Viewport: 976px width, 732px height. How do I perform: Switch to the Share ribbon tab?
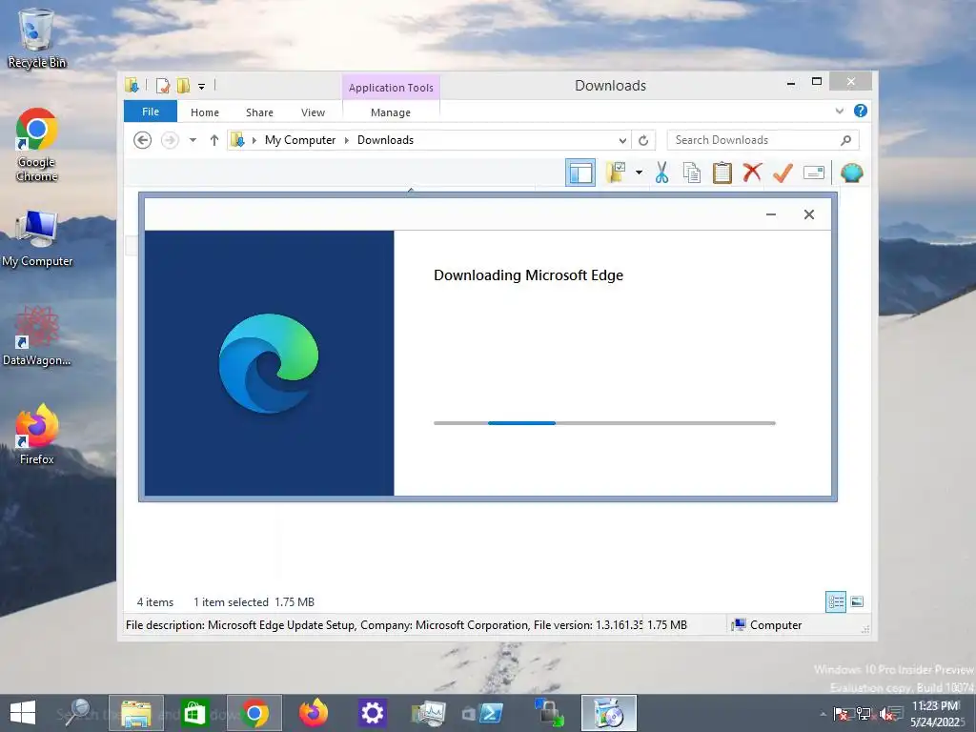(259, 112)
